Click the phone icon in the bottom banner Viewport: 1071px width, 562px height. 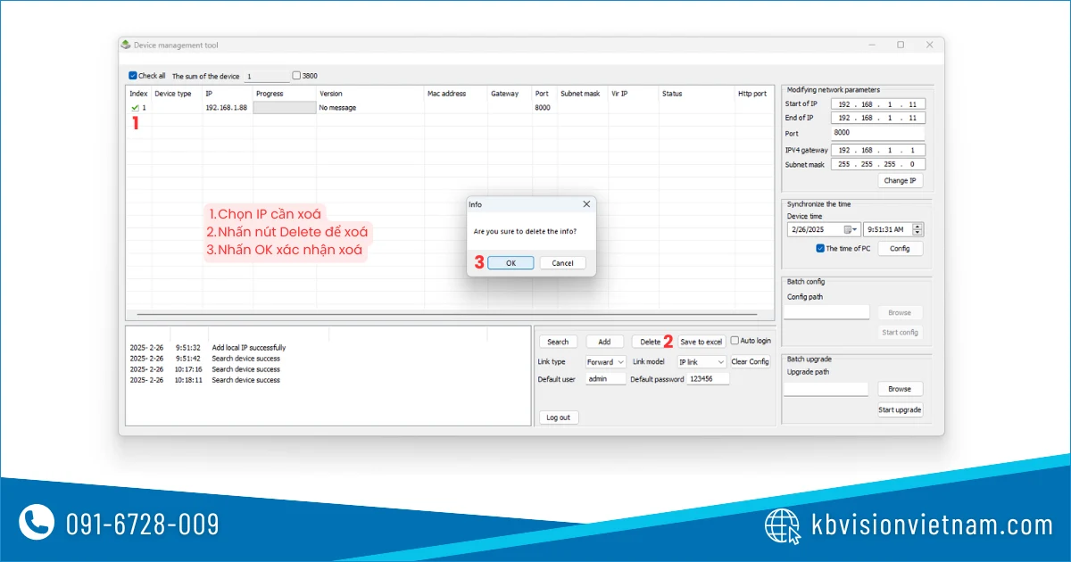point(37,524)
